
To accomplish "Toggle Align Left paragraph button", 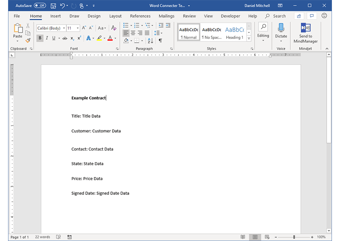I will pyautogui.click(x=126, y=33).
